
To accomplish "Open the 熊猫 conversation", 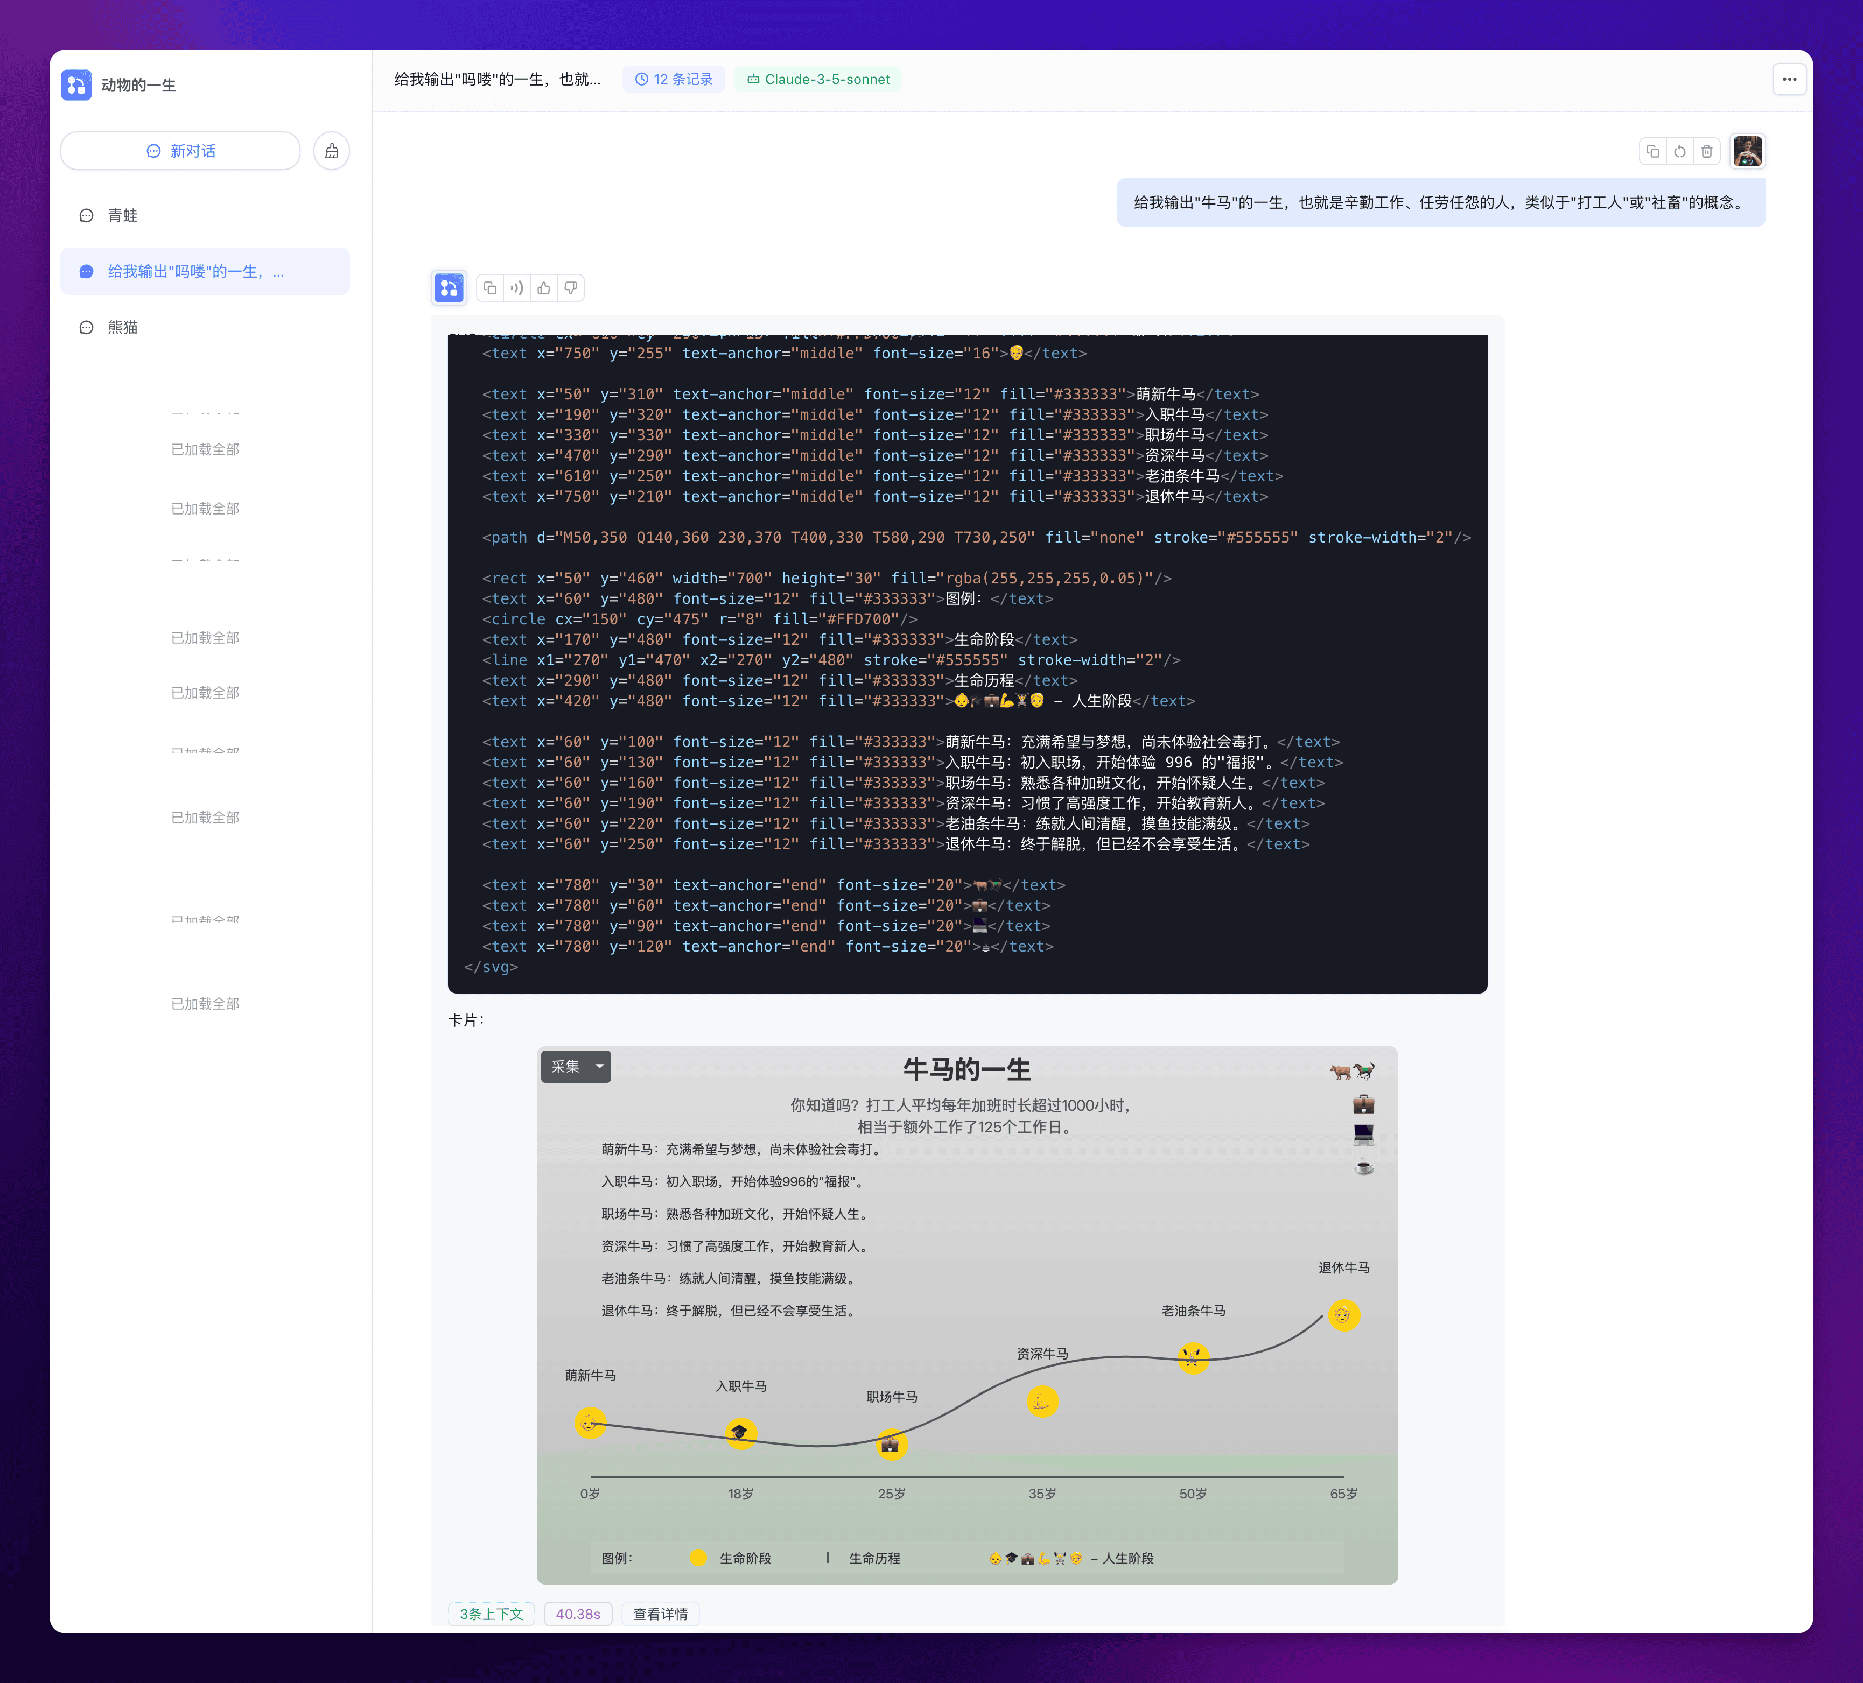I will [123, 327].
